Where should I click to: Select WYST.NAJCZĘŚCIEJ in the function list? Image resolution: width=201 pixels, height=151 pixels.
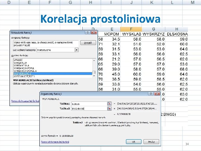tap(53, 76)
